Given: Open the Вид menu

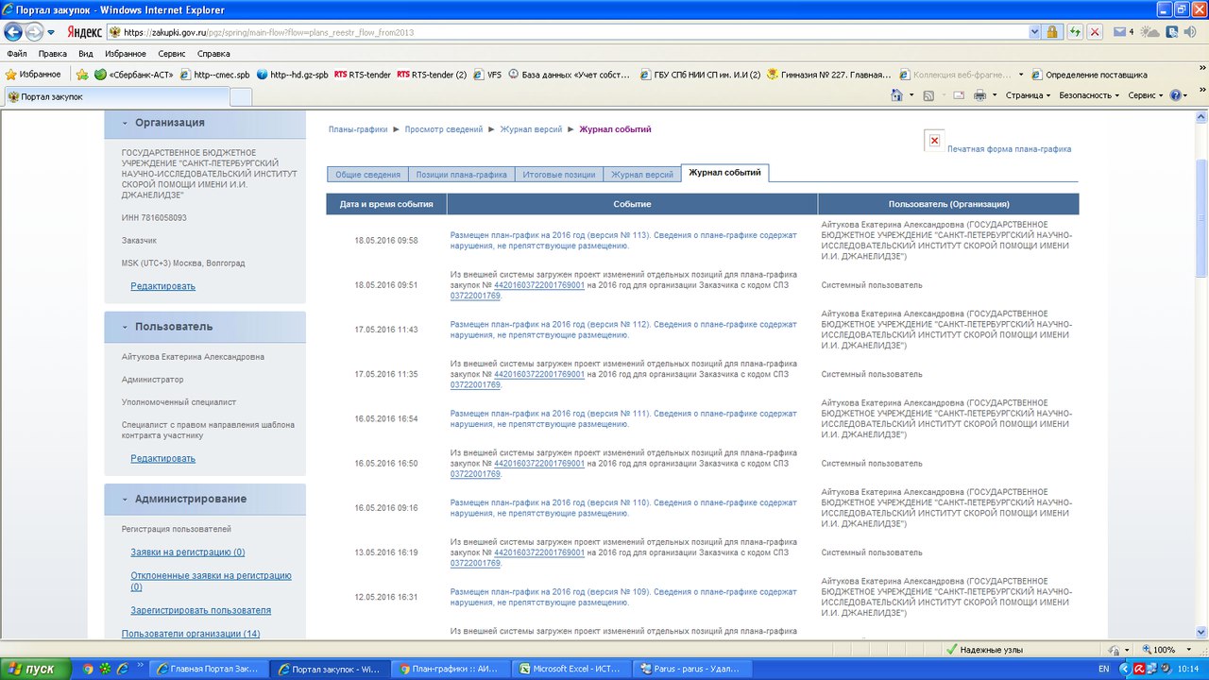Looking at the screenshot, I should 86,54.
